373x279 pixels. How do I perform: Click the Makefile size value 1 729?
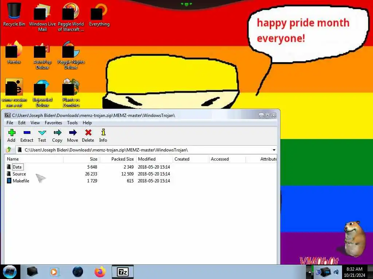(x=92, y=181)
